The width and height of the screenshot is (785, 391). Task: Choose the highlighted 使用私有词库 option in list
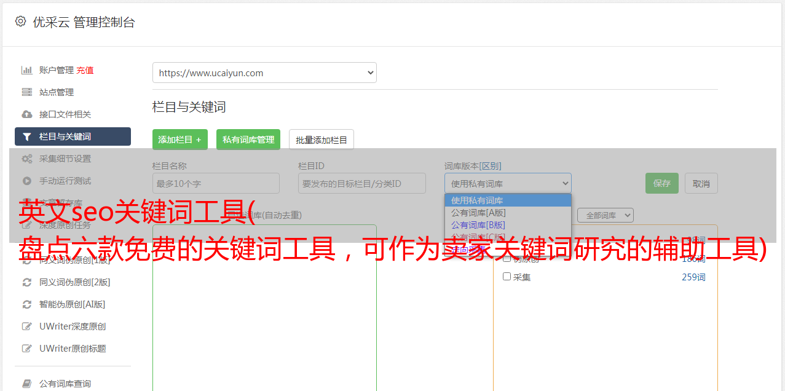[x=508, y=200]
